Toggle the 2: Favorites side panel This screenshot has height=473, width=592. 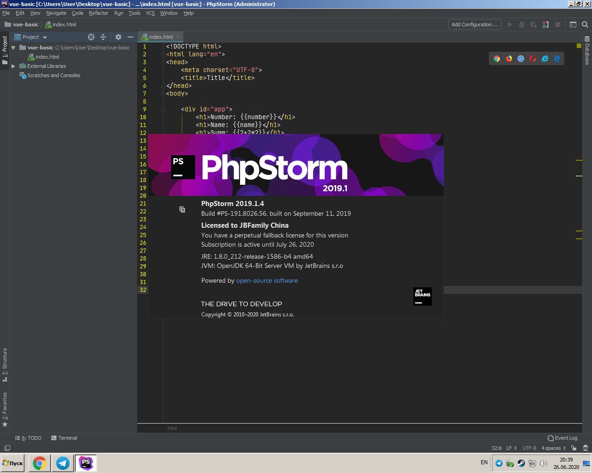coord(5,410)
